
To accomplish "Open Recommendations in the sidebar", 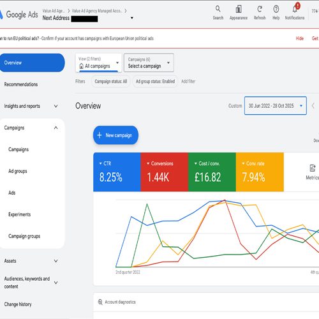I will coord(21,84).
